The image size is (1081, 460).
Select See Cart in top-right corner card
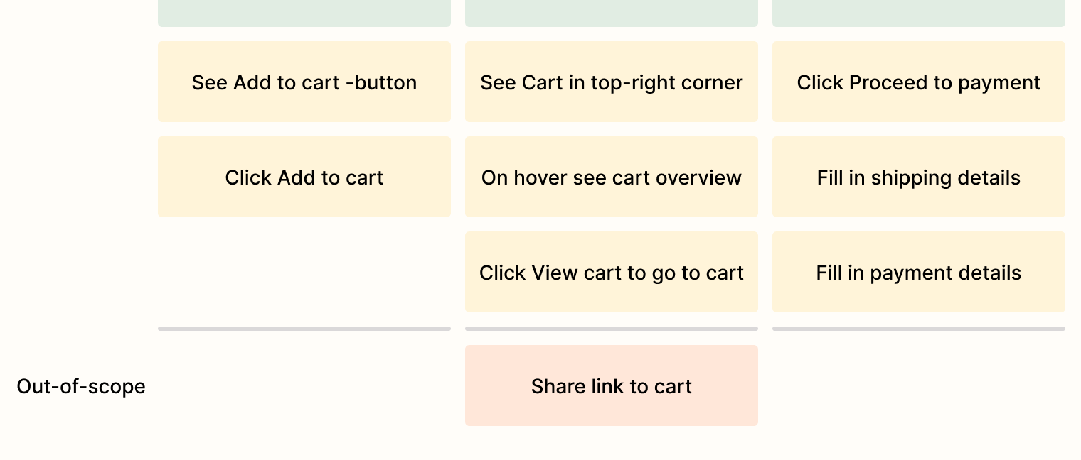point(612,82)
